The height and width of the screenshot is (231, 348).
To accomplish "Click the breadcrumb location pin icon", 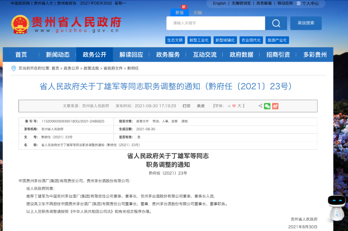I will (x=13, y=68).
